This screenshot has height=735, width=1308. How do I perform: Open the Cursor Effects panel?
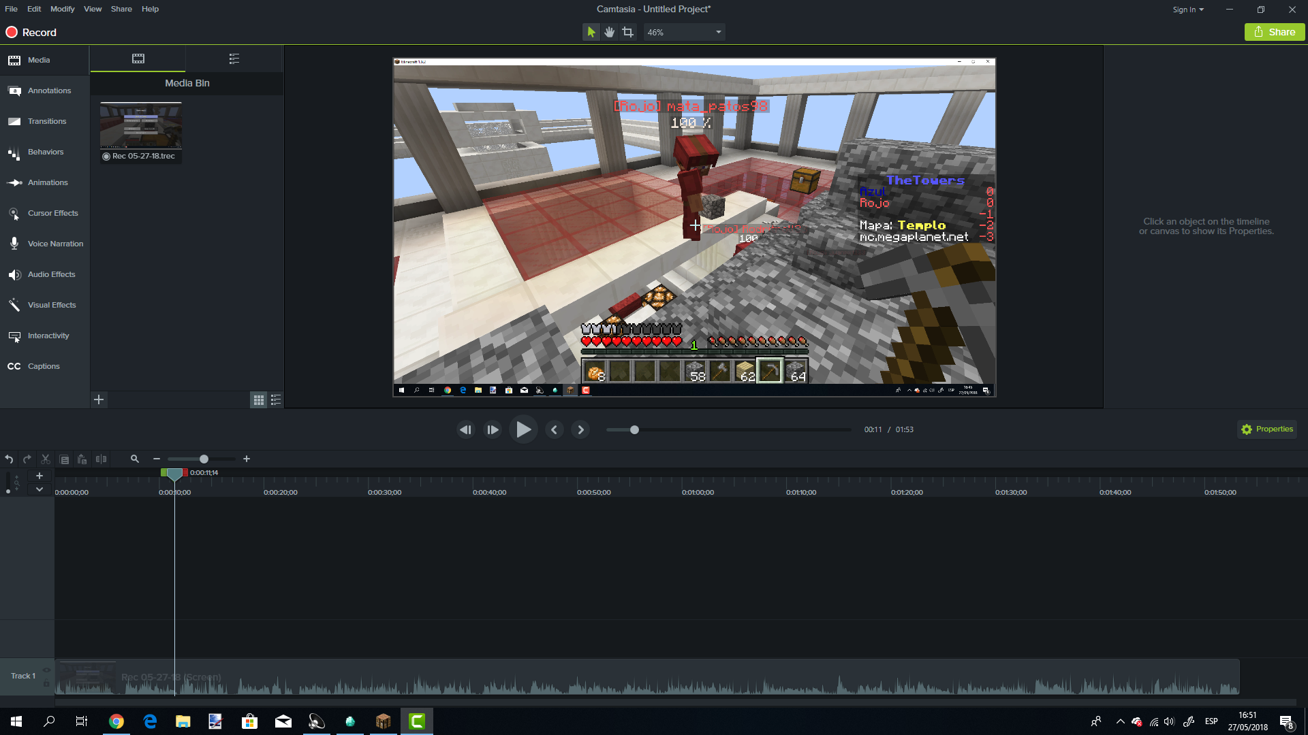click(x=44, y=213)
